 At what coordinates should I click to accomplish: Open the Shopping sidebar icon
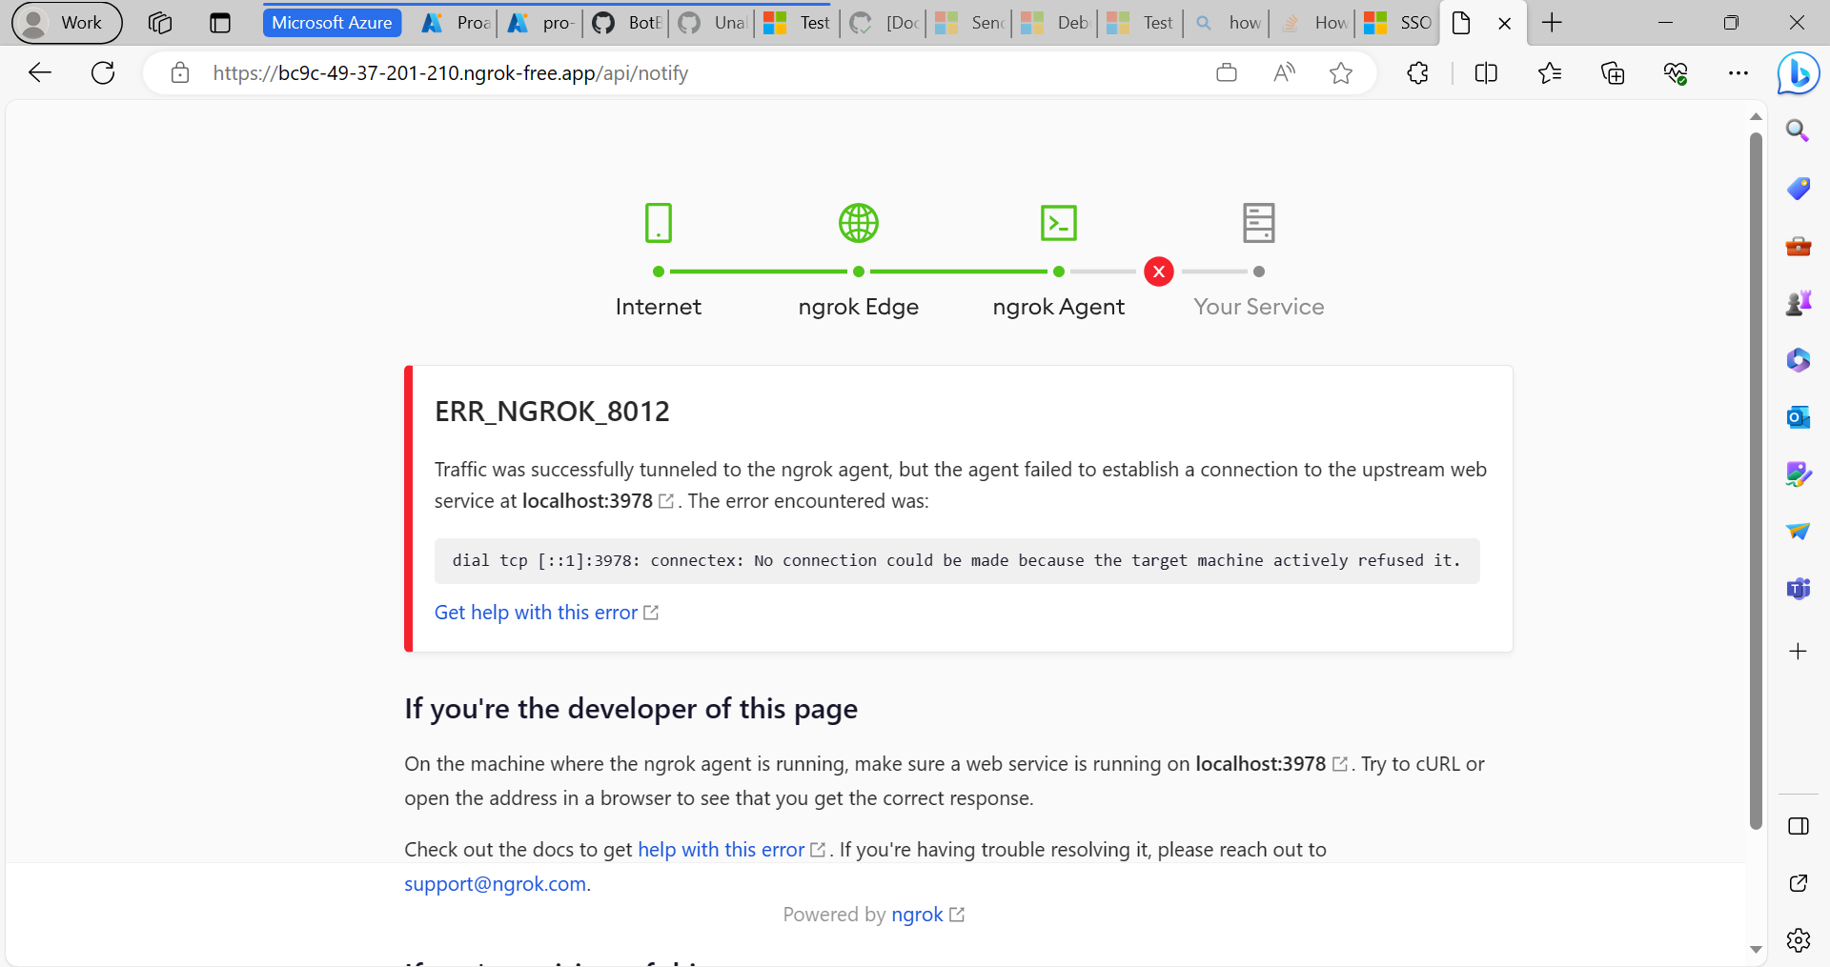(1798, 189)
